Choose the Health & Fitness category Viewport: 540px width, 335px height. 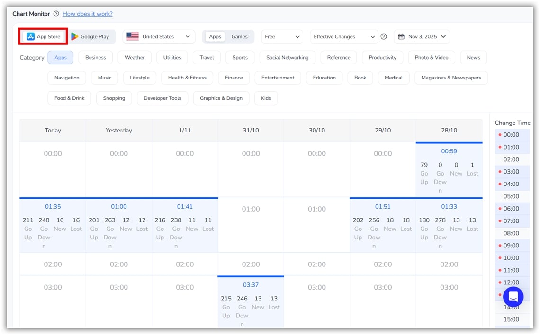click(187, 78)
